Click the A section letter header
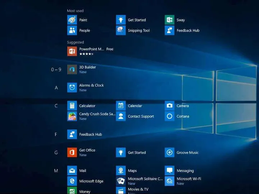The height and width of the screenshot is (194, 259). 56,88
